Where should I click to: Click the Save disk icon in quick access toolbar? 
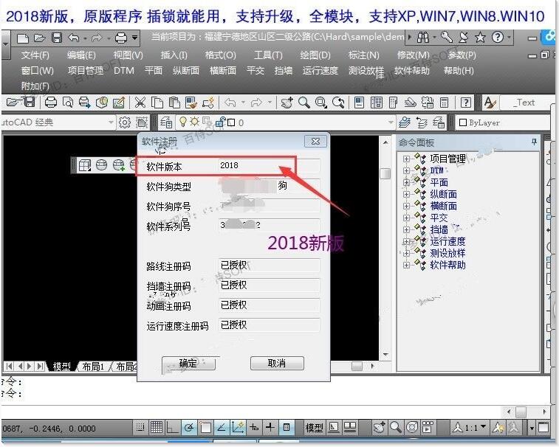click(x=57, y=38)
